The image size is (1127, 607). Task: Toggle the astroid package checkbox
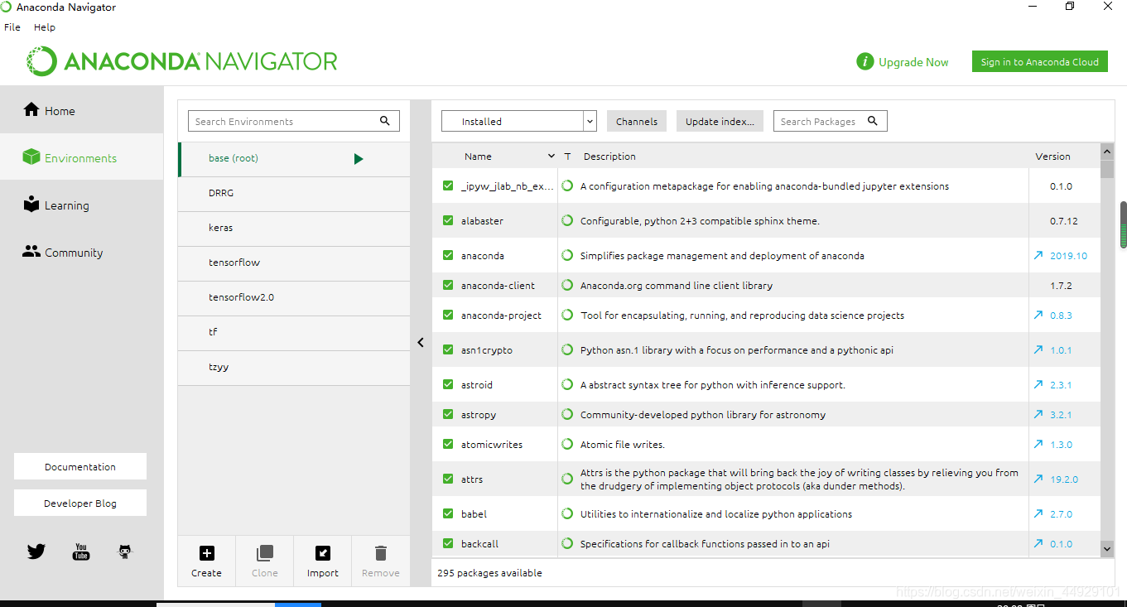(448, 385)
